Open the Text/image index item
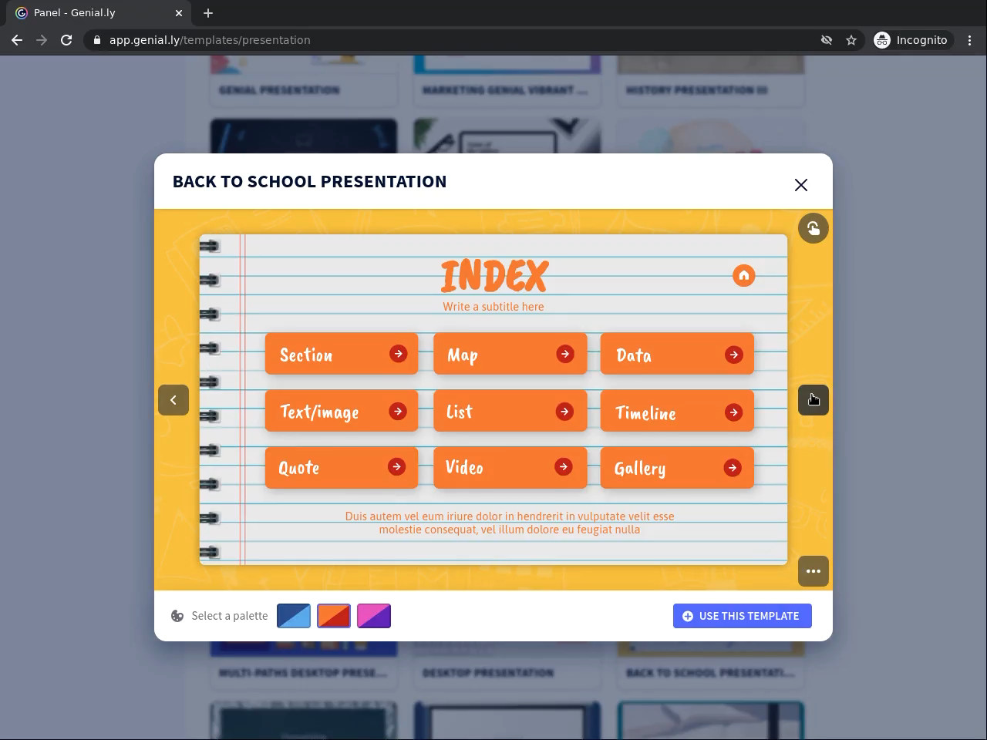Screen dimensions: 987x740 pos(342,411)
